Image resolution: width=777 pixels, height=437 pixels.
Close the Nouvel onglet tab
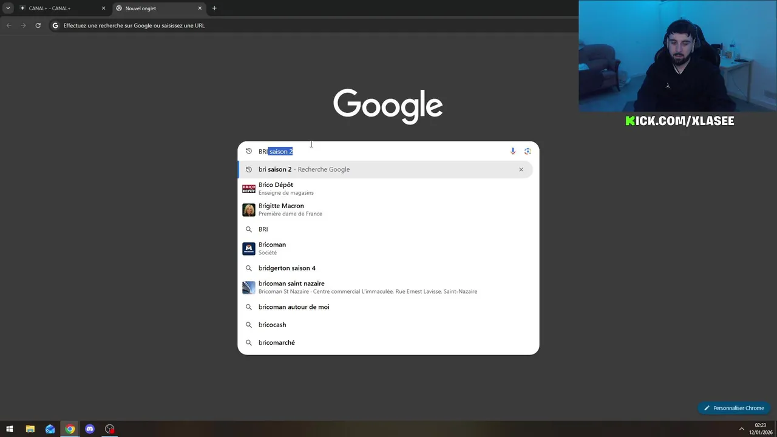(200, 8)
